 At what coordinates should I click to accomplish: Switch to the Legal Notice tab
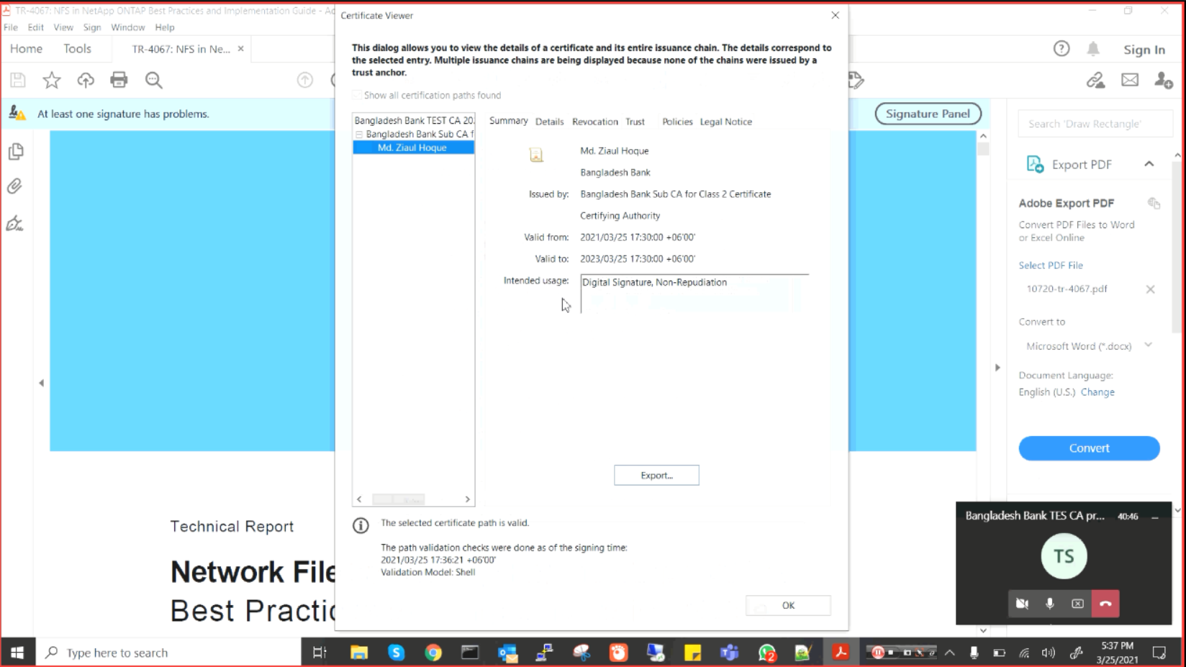pos(725,122)
